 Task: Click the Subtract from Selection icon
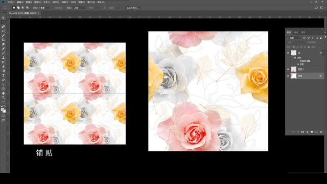pos(22,8)
